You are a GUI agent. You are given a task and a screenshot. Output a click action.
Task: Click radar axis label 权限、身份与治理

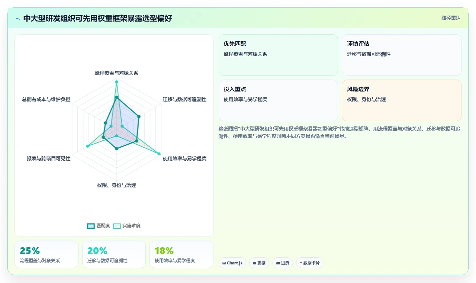[116, 185]
